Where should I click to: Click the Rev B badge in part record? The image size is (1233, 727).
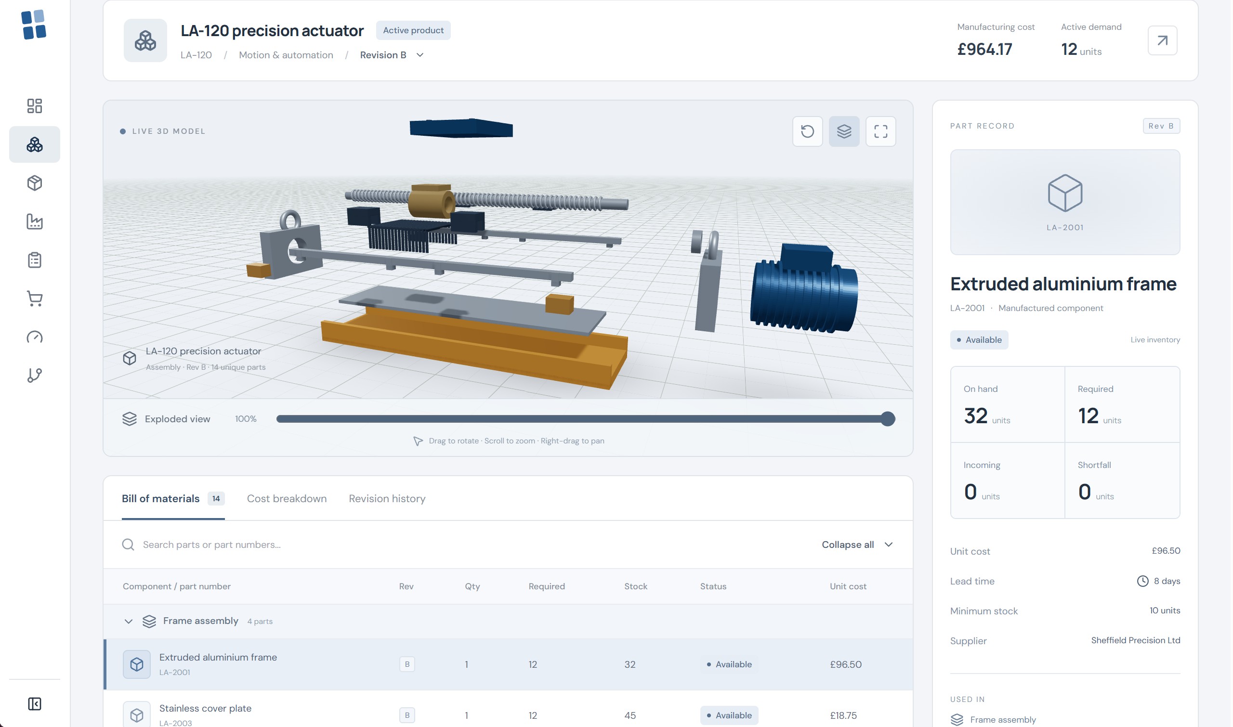pyautogui.click(x=1161, y=126)
